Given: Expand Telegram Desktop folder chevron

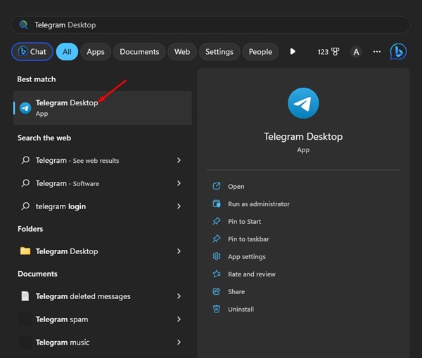Looking at the screenshot, I should [179, 251].
